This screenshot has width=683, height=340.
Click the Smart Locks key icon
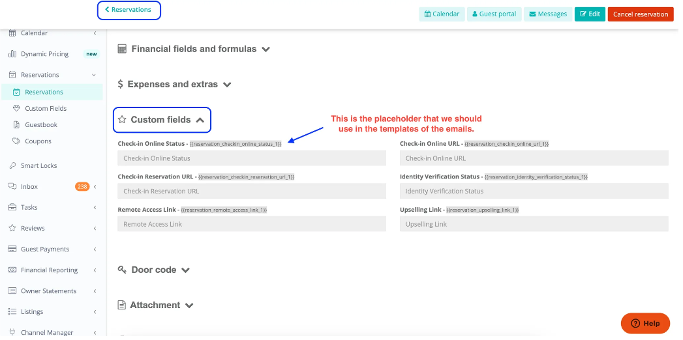tap(12, 166)
